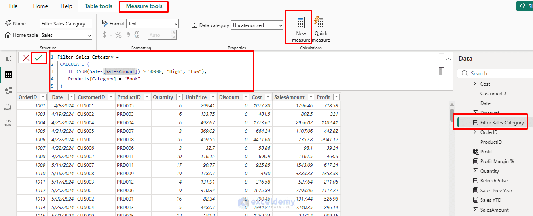533x216 pixels.
Task: Open the Discount column filter dropdown
Action: (245, 97)
